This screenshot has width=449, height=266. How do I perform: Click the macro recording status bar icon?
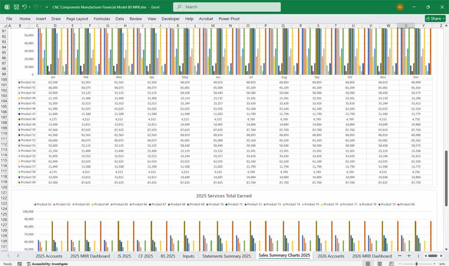click(19, 264)
